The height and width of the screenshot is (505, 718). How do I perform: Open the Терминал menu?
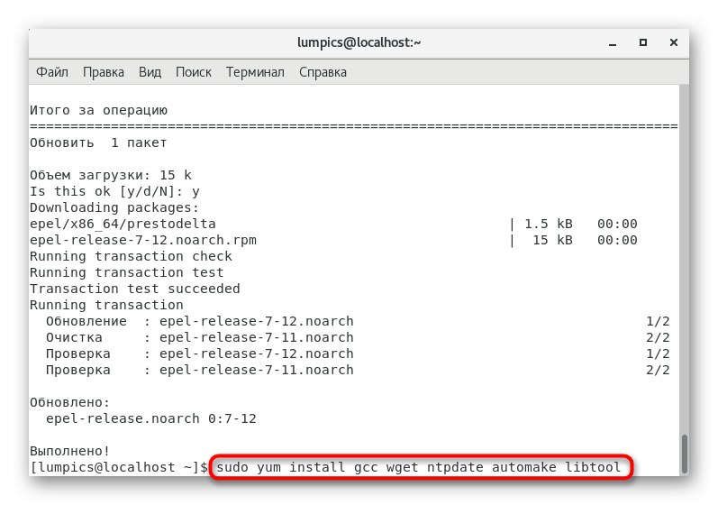255,72
